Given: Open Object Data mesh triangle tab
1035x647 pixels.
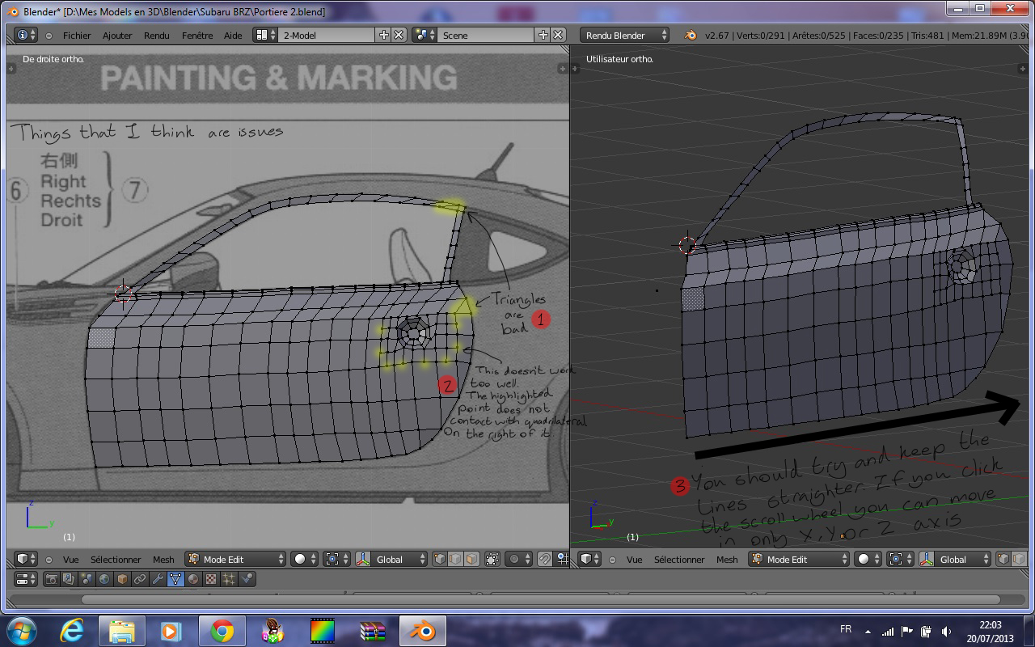Looking at the screenshot, I should 175,579.
